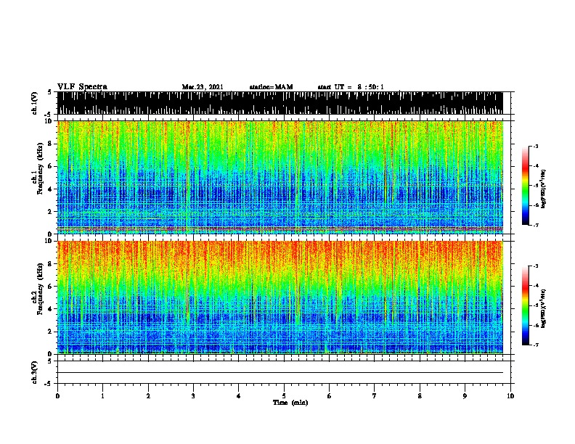Click the ch.2 'Frequency (kHz)' axis label

click(x=40, y=289)
